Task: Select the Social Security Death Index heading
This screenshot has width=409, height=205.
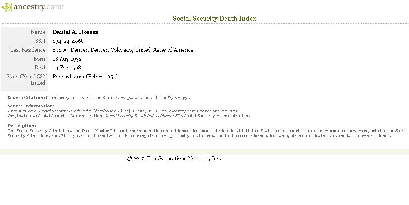Action: (214, 19)
